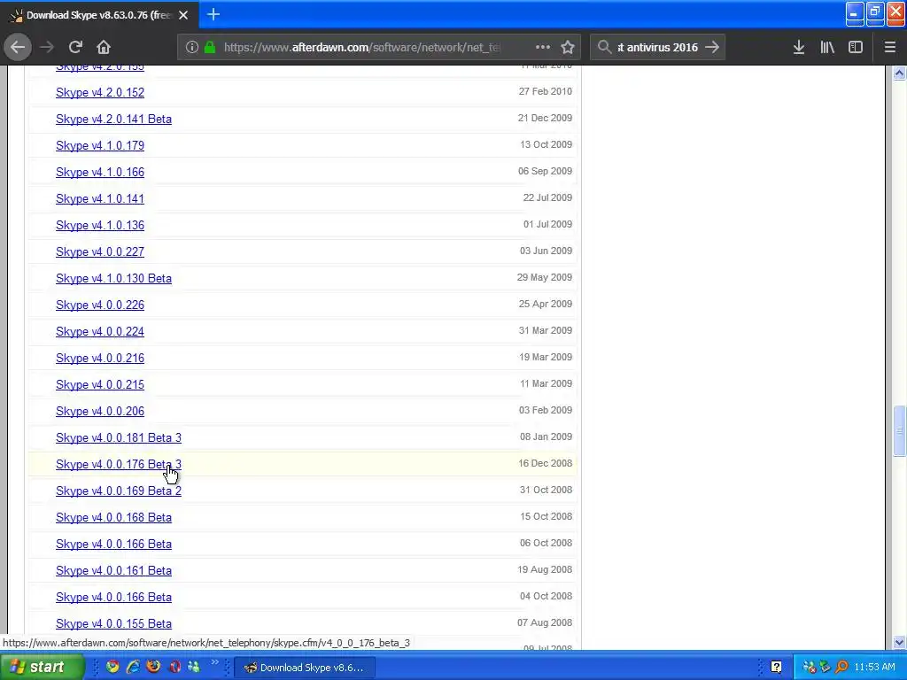Open the Firefox home page
907x680 pixels.
[104, 47]
